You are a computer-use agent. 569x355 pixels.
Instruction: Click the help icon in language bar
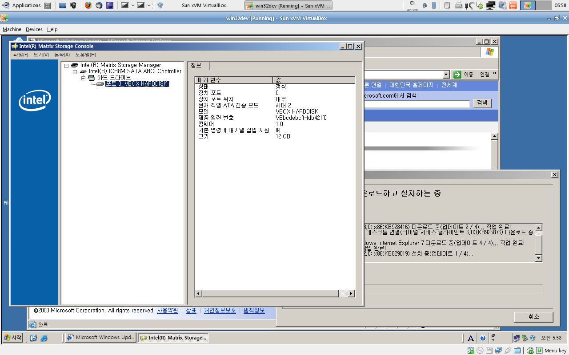coord(483,338)
